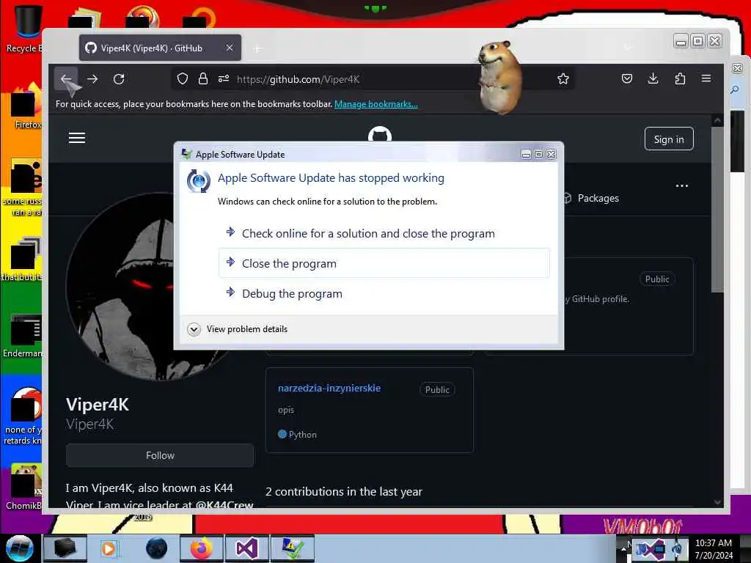The width and height of the screenshot is (751, 563).
Task: Click the @K44Crew mention link
Action: click(x=224, y=504)
